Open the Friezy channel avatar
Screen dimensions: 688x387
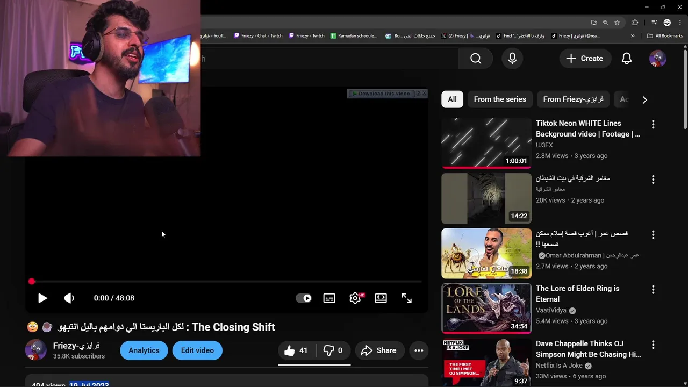pyautogui.click(x=36, y=350)
